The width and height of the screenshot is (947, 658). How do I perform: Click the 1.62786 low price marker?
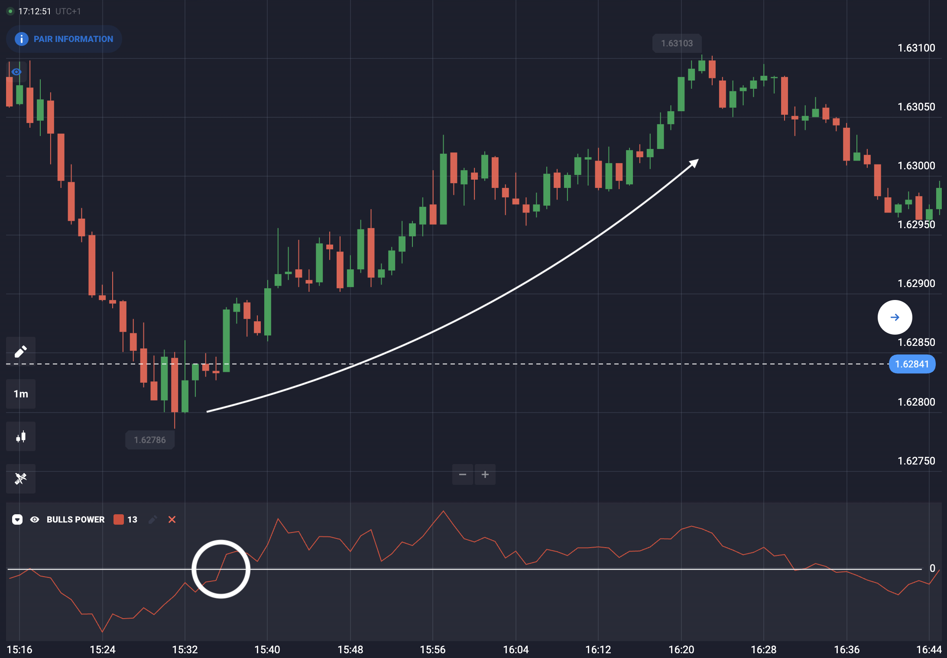coord(150,440)
